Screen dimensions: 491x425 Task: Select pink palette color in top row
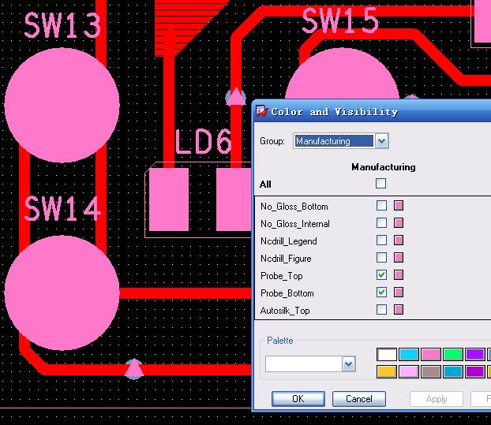(431, 355)
